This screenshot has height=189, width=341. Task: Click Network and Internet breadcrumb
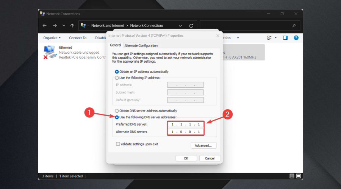click(x=108, y=25)
